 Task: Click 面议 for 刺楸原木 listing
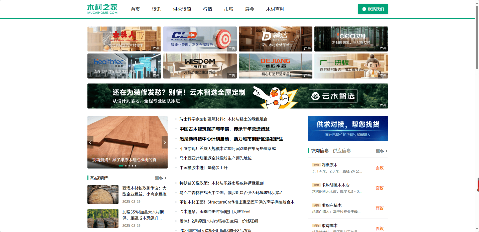[x=379, y=168]
